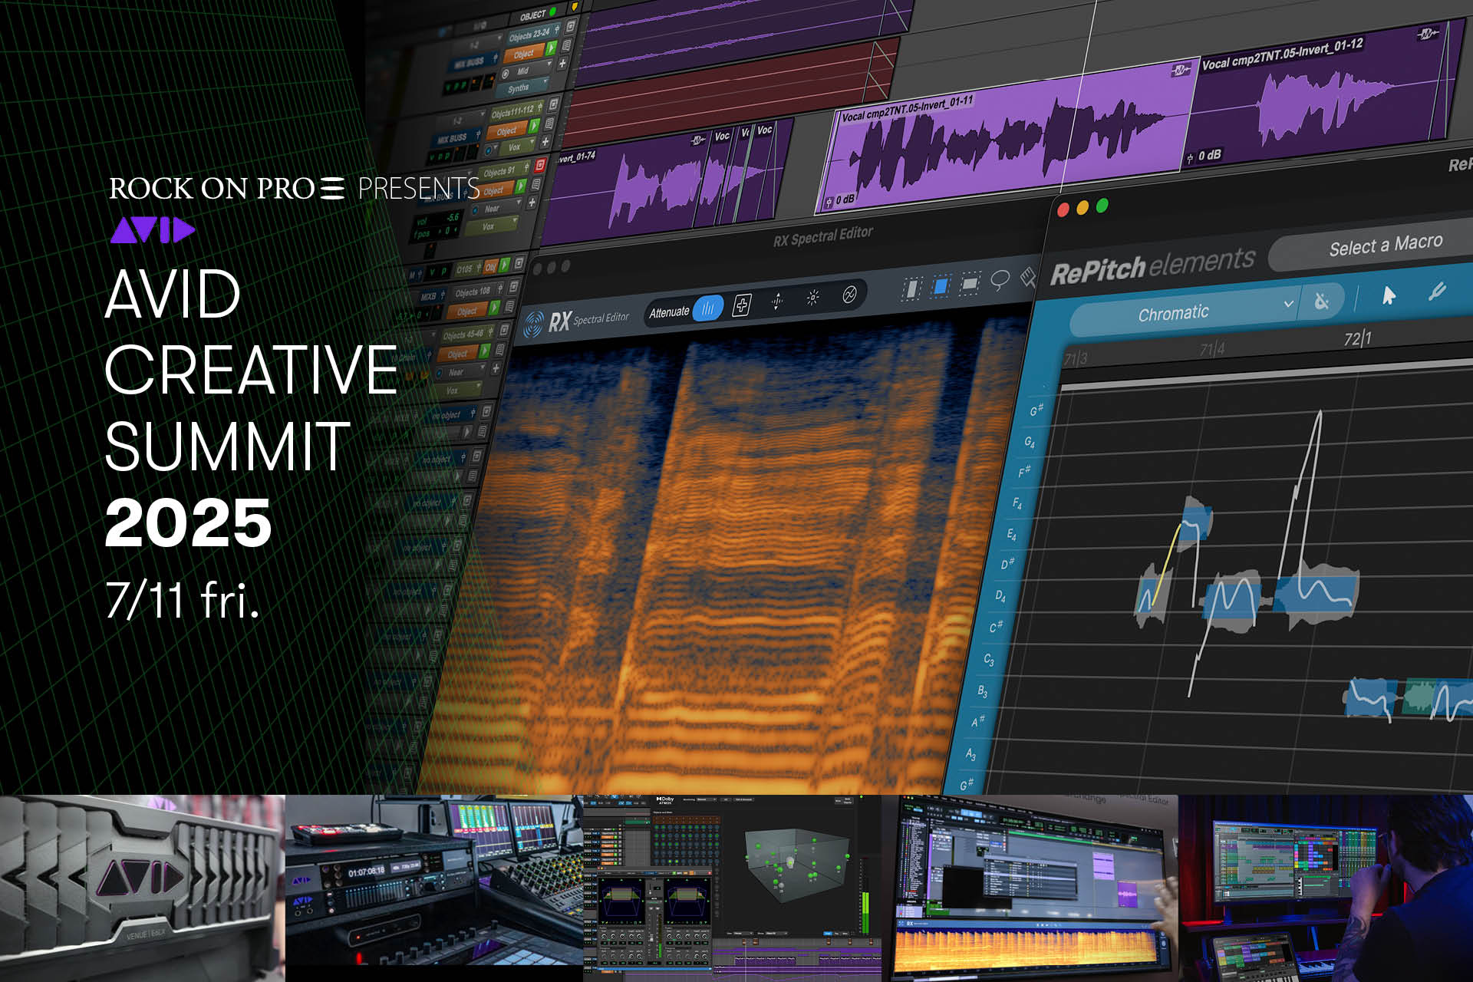Click the Objects 91 output selector

pyautogui.click(x=499, y=172)
